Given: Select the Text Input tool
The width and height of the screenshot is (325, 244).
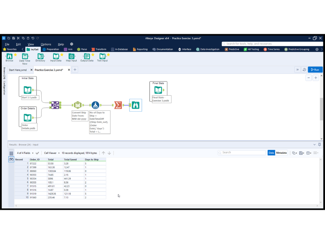Looking at the screenshot, I should point(102,57).
